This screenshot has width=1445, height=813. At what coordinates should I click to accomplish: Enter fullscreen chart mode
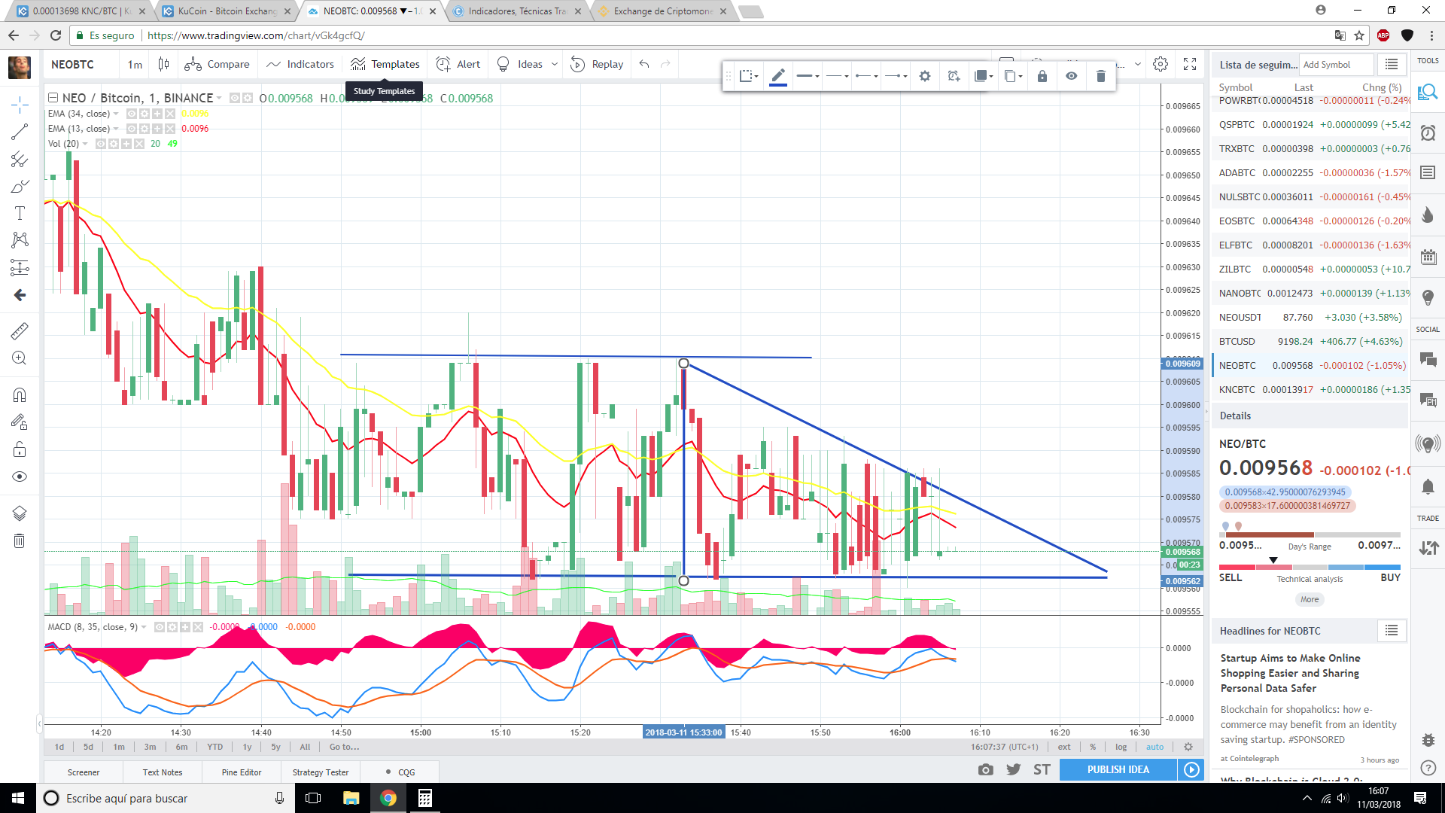[1190, 64]
